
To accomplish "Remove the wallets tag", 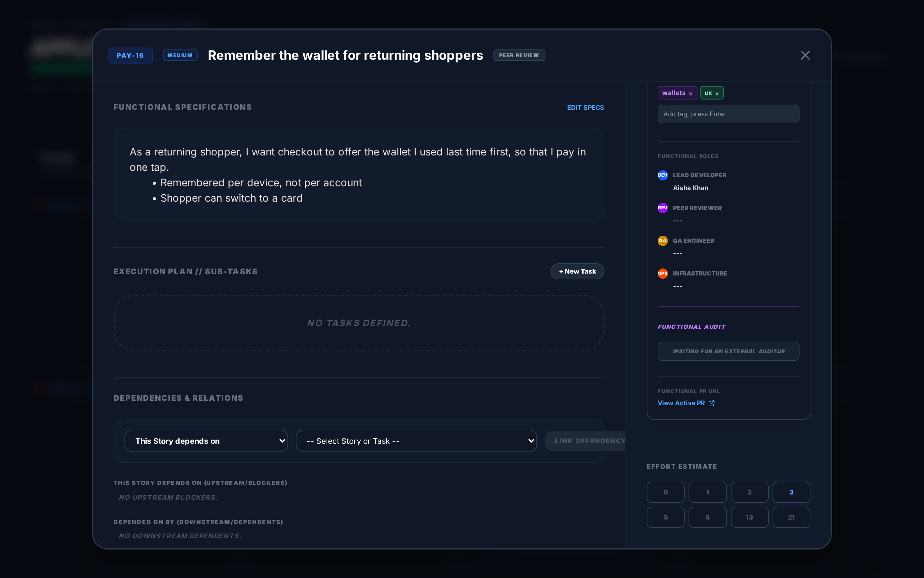I will pyautogui.click(x=690, y=94).
